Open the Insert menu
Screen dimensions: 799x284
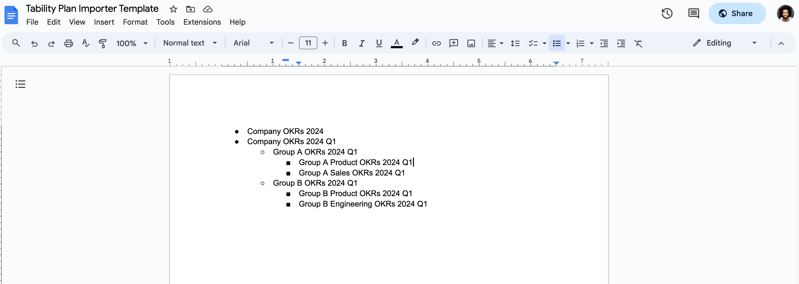pyautogui.click(x=104, y=22)
